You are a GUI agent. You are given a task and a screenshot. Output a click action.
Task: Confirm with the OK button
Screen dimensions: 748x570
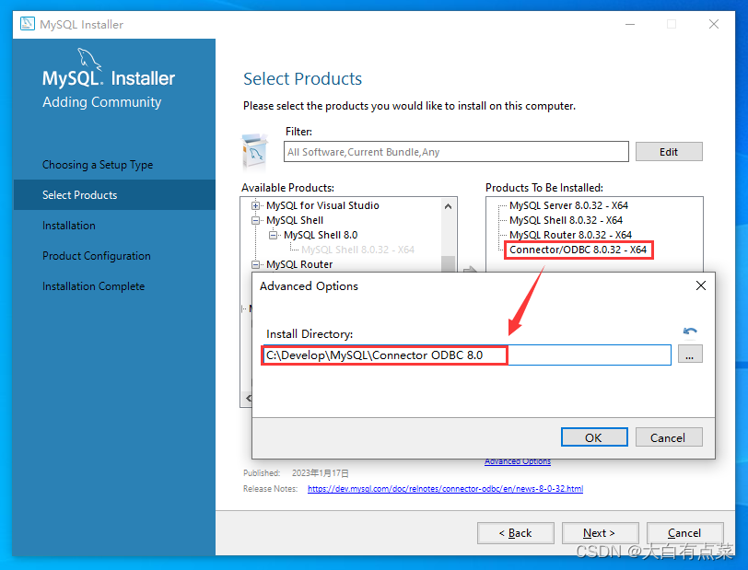tap(594, 437)
